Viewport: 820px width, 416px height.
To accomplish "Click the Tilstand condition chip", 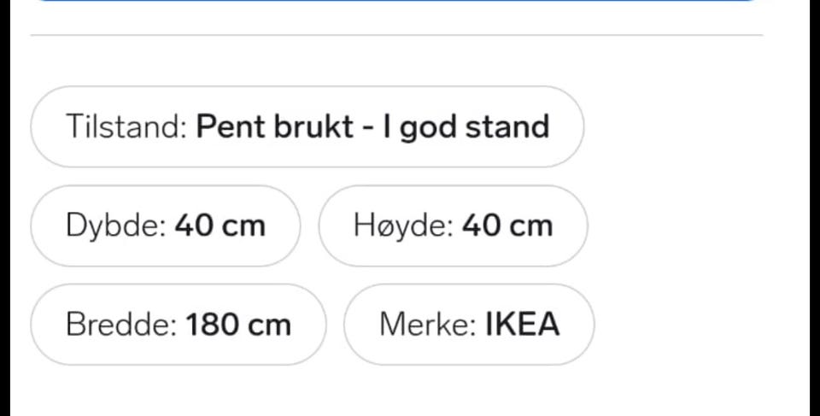I will [x=307, y=126].
